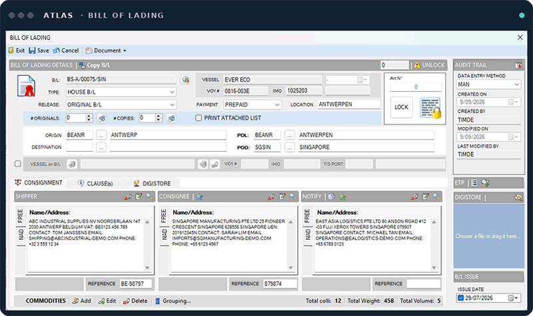The image size is (533, 316).
Task: Click SHIPPER clear/erase icon
Action: (128, 196)
